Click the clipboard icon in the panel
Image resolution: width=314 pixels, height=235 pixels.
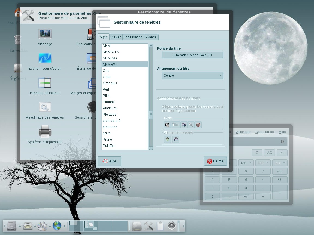point(160,226)
